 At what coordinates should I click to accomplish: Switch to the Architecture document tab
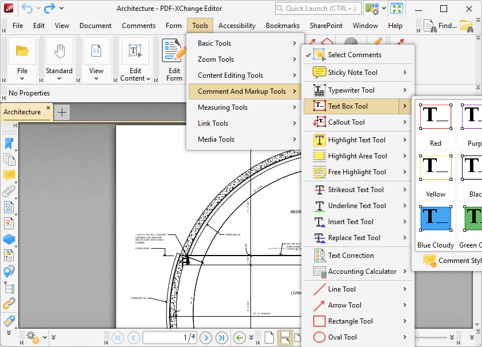tap(22, 112)
